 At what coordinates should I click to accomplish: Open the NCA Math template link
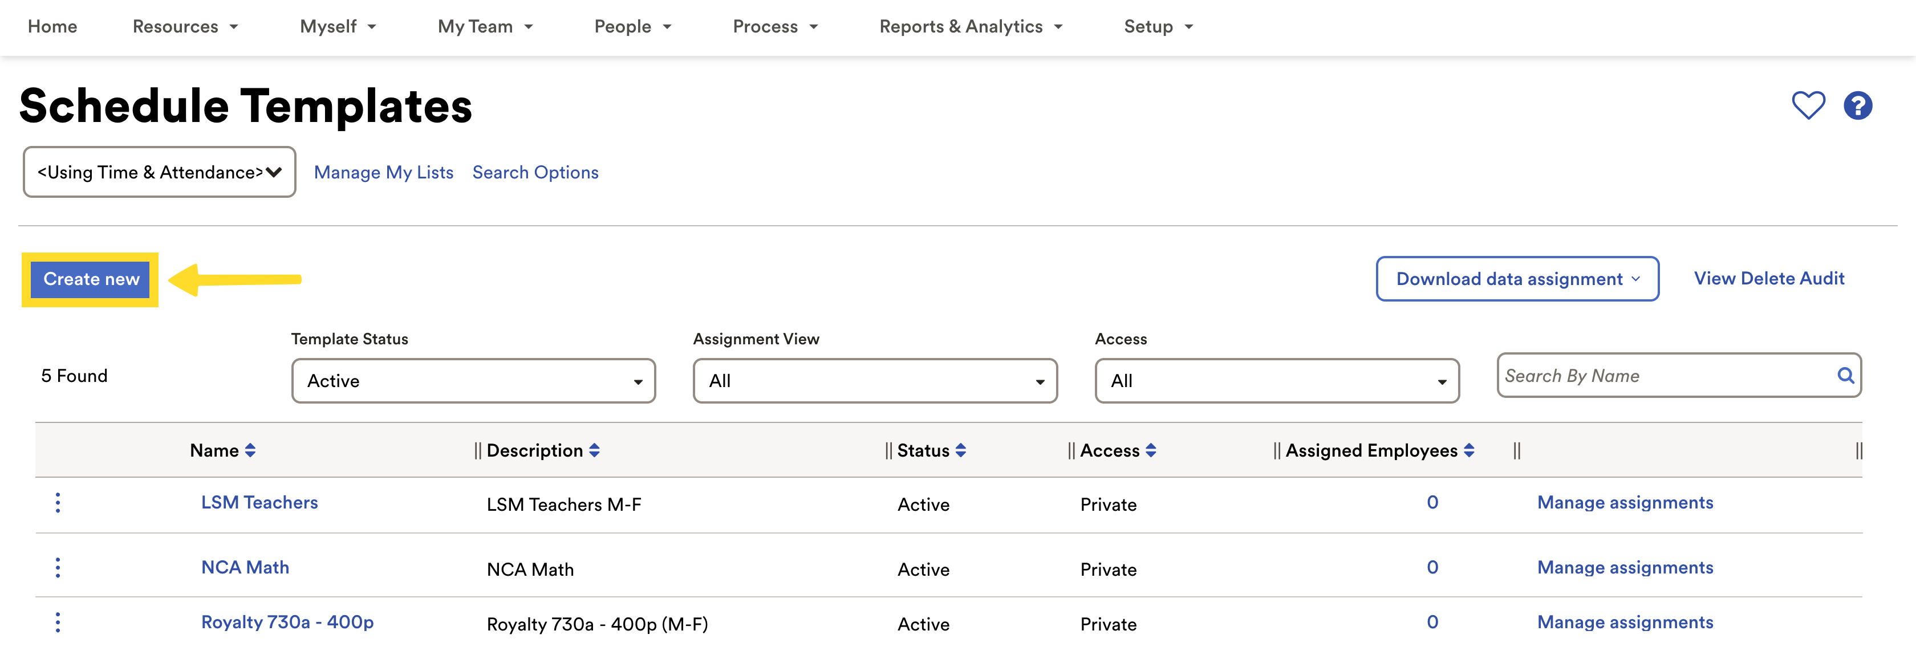(245, 567)
